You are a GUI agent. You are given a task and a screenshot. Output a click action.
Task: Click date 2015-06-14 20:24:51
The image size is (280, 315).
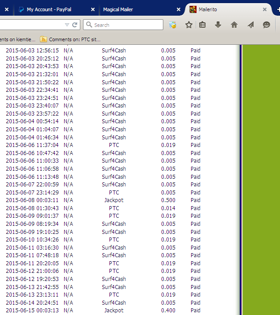(32, 303)
